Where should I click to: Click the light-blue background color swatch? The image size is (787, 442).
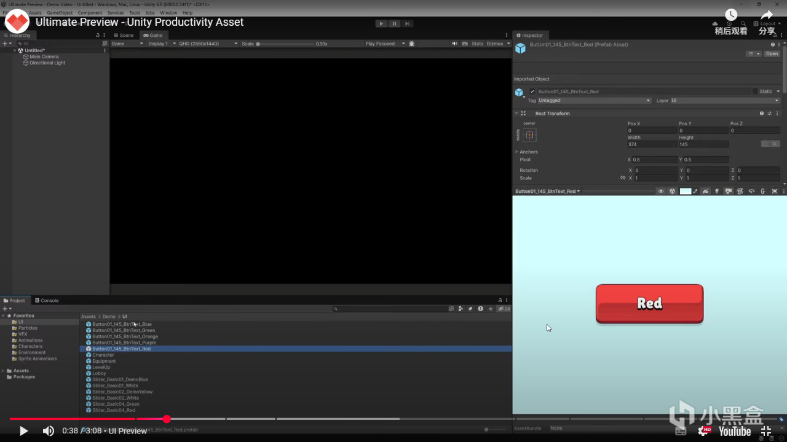tap(685, 192)
